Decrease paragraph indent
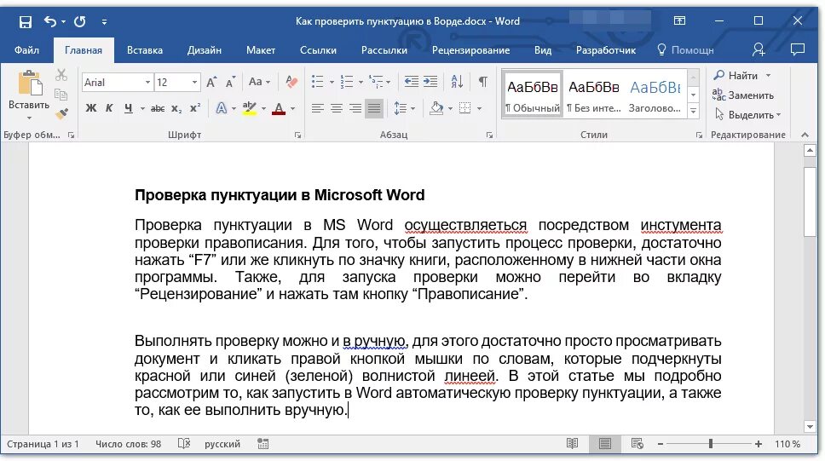Image resolution: width=825 pixels, height=461 pixels. pos(412,82)
